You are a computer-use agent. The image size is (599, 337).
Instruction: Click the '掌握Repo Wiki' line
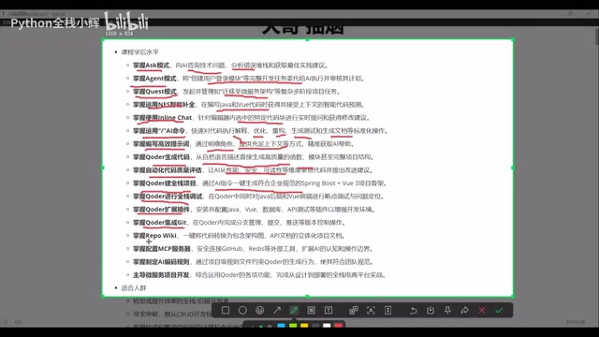240,235
